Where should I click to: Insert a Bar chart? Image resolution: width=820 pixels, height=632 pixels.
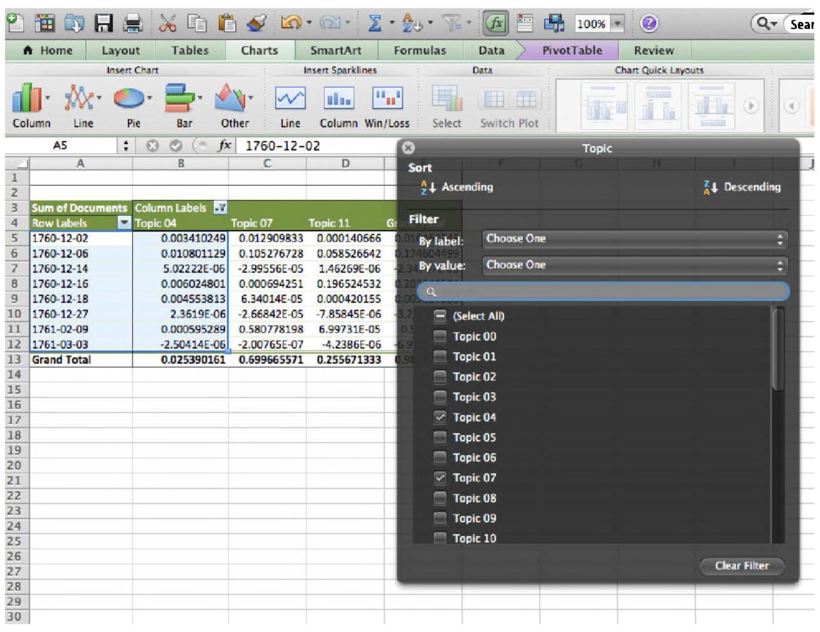click(184, 106)
